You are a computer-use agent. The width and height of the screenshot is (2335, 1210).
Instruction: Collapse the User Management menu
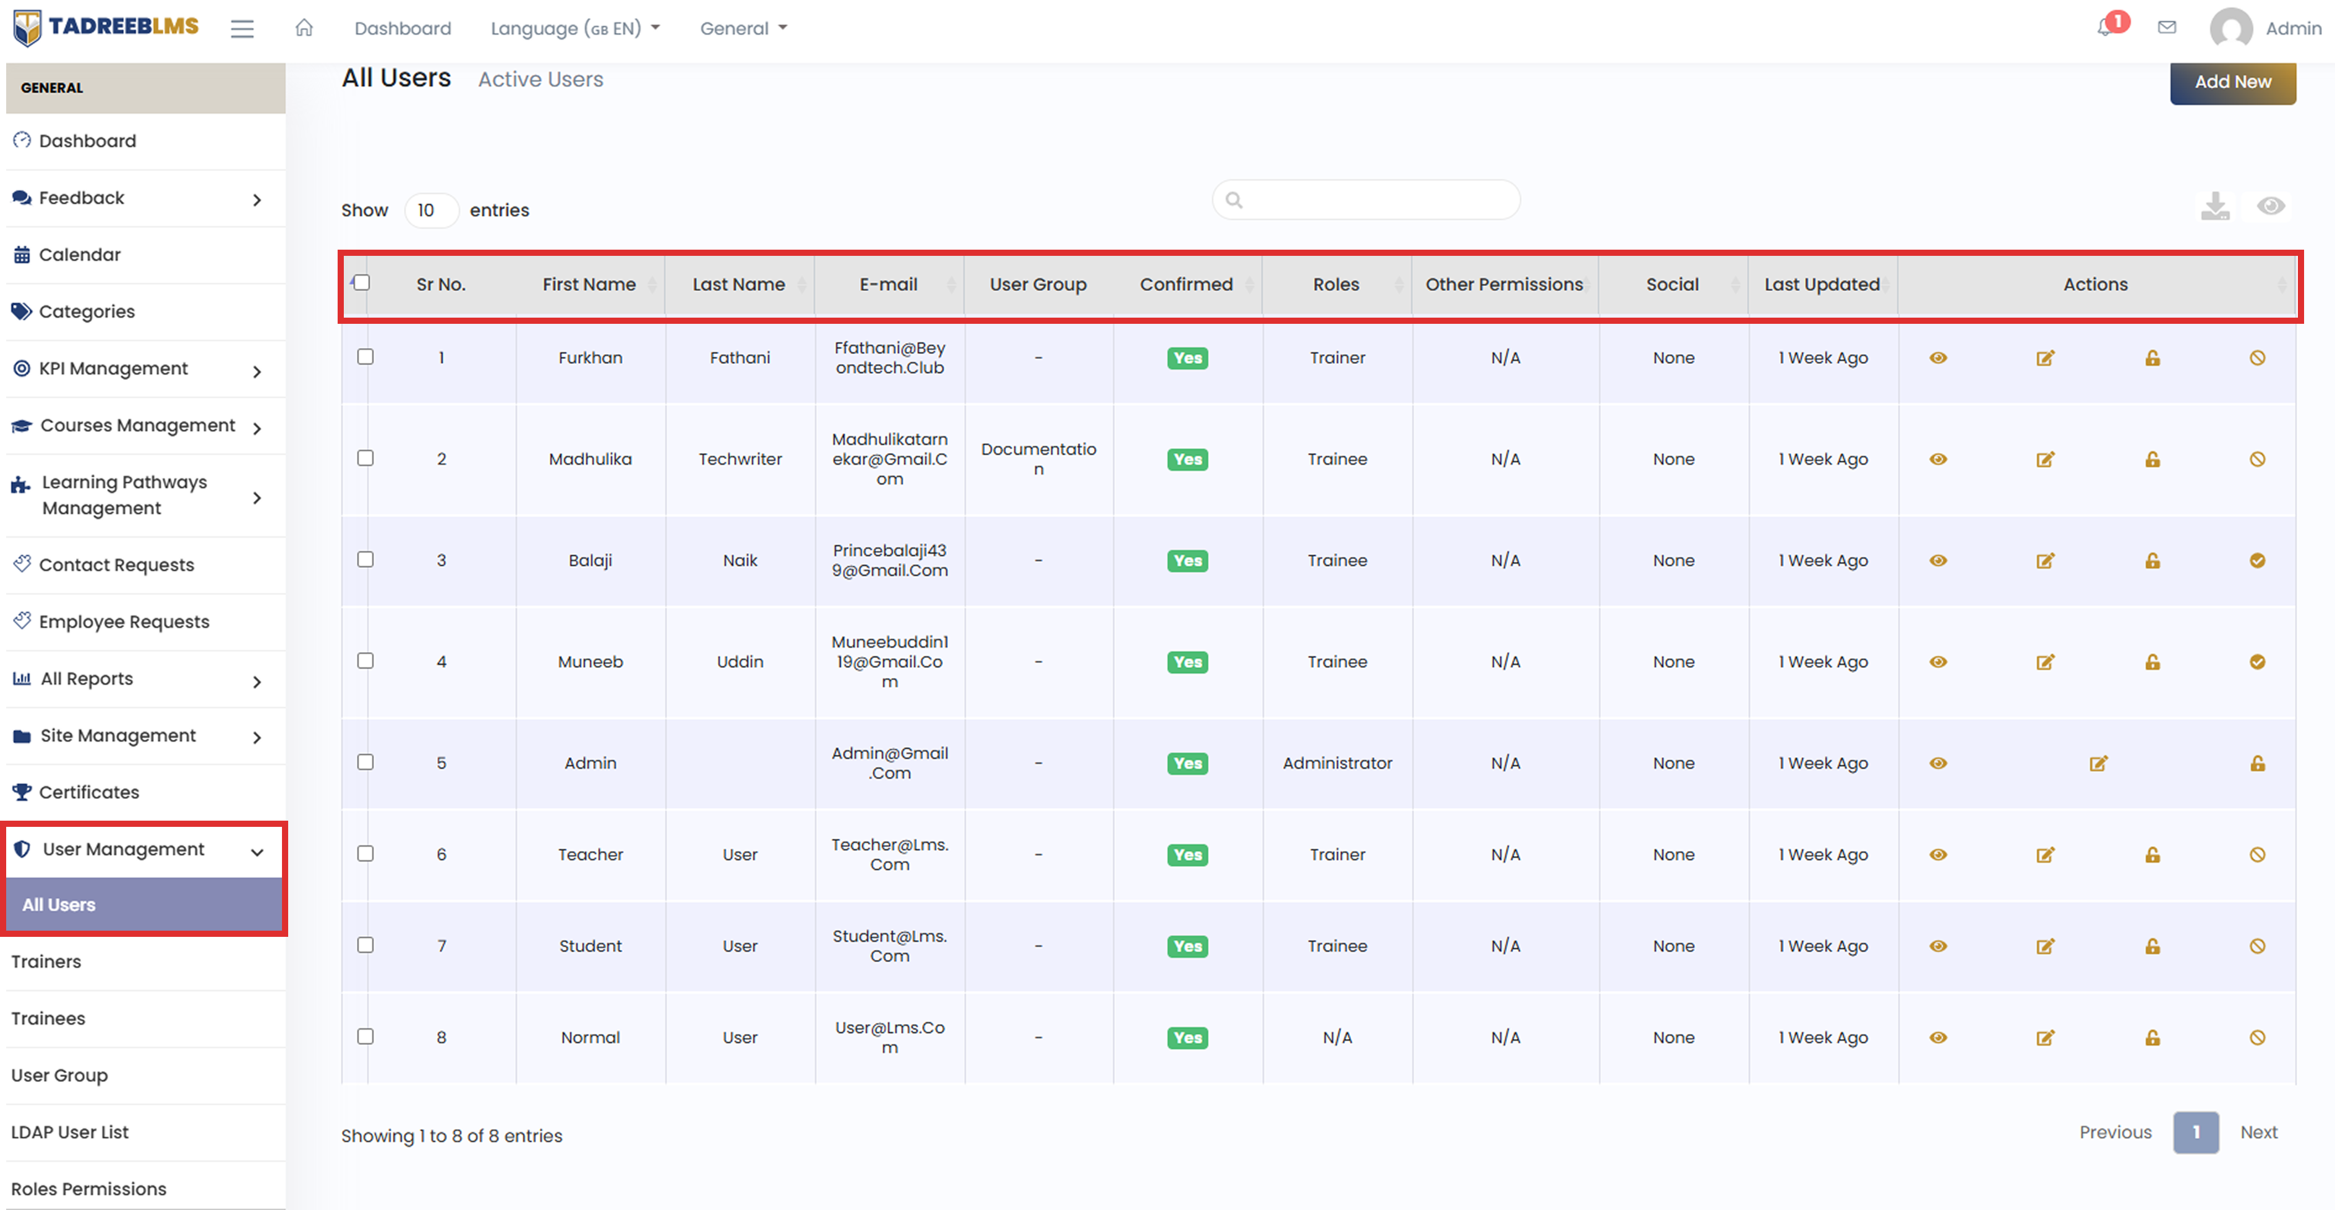(x=146, y=850)
